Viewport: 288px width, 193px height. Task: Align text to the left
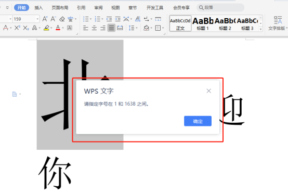[86, 28]
